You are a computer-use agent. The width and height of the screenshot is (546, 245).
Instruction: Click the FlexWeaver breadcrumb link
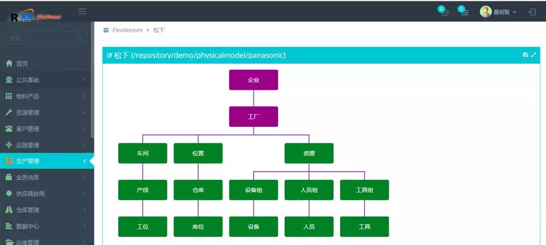tap(127, 30)
